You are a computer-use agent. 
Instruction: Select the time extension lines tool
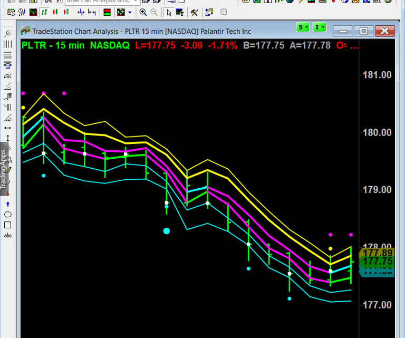coord(8,107)
